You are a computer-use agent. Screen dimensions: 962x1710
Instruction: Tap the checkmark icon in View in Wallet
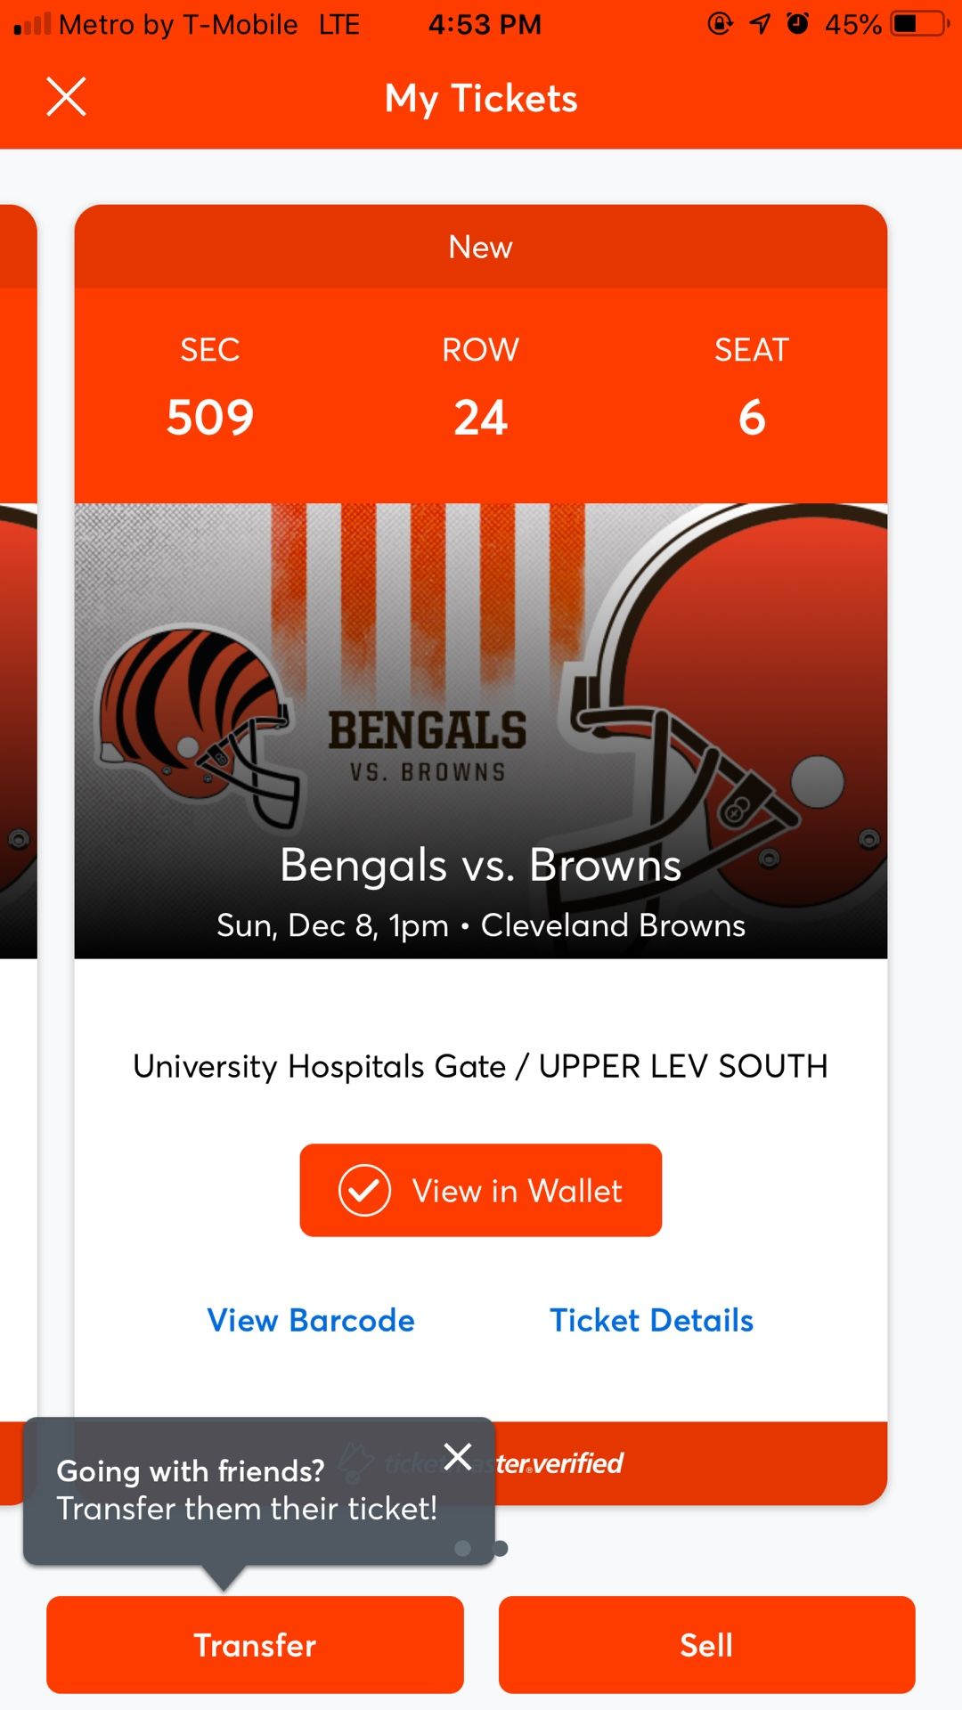tap(364, 1191)
